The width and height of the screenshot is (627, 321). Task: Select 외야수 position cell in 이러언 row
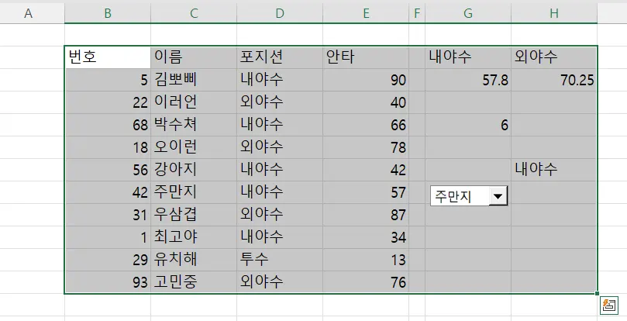[280, 102]
